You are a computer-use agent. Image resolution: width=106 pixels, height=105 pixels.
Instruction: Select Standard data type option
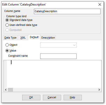click(x=19, y=20)
